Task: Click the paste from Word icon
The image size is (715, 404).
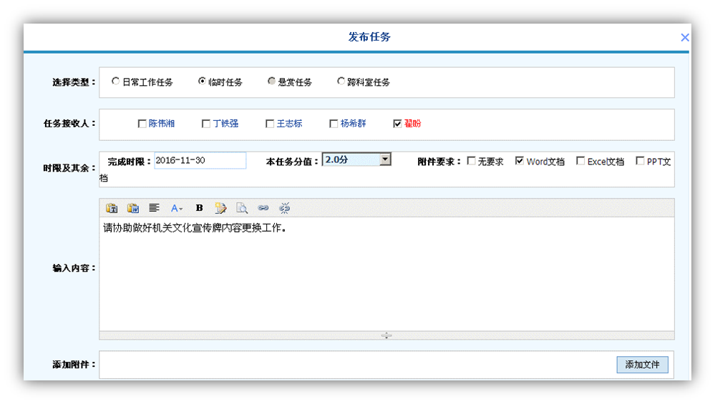Action: [132, 208]
